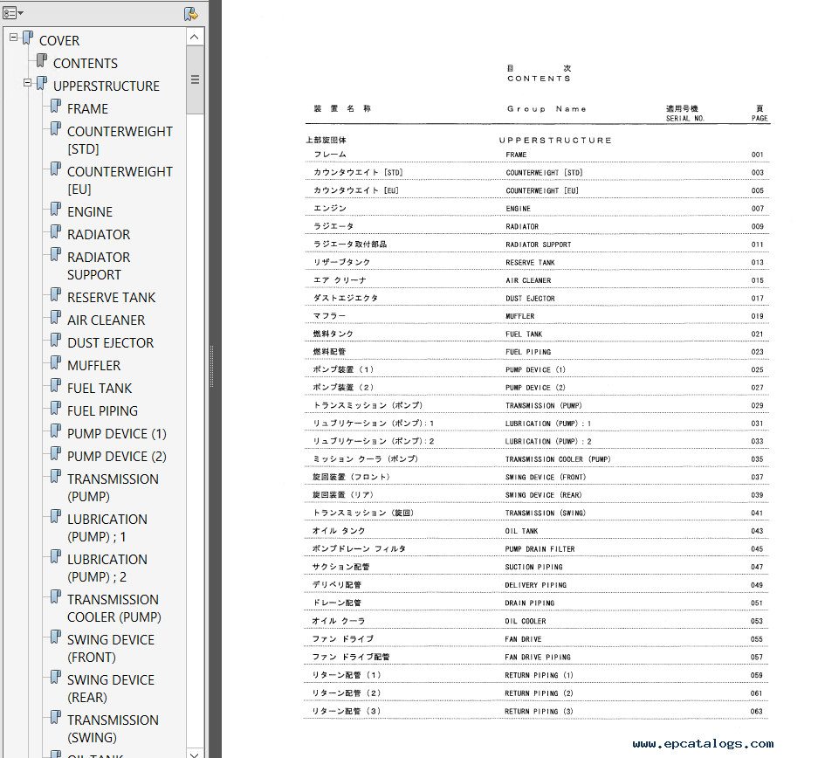818x758 pixels.
Task: Open COUNTERWEIGHT [STD] bookmark
Action: 120,141
